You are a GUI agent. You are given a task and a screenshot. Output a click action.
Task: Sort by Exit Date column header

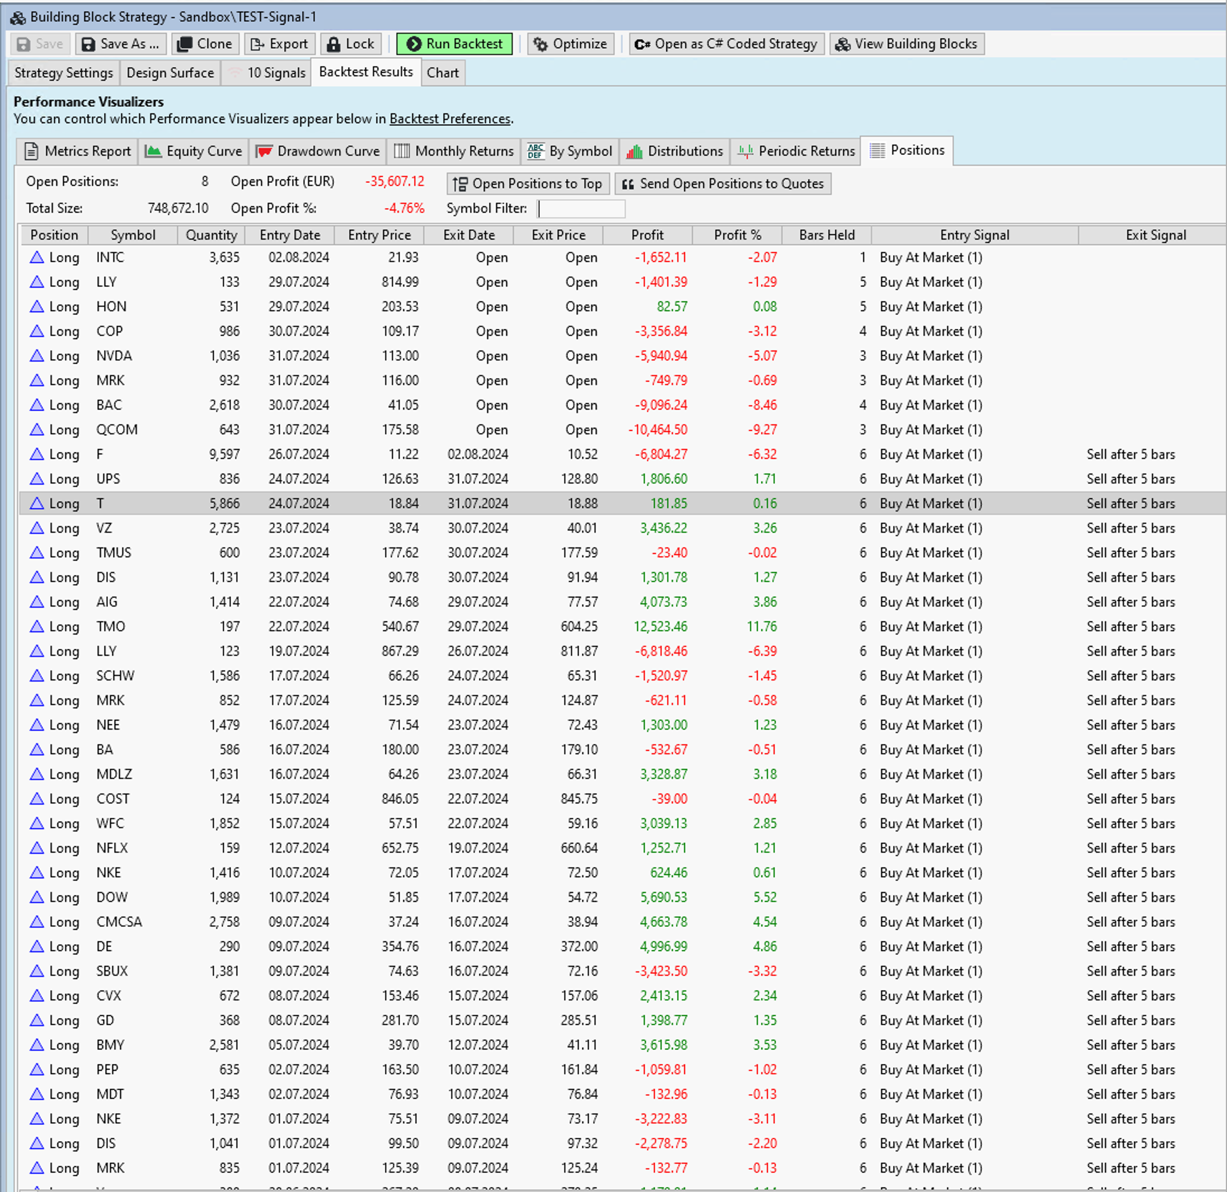pyautogui.click(x=469, y=236)
